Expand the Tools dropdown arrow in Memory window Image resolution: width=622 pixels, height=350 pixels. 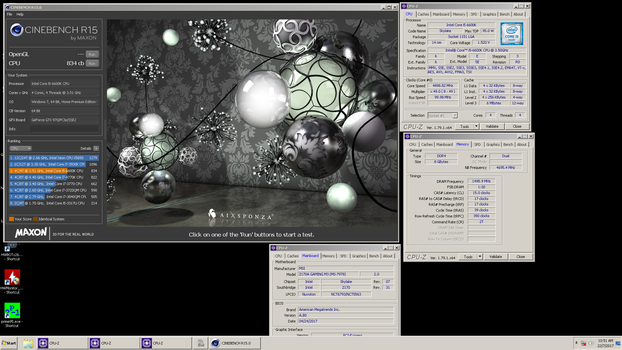pyautogui.click(x=480, y=257)
